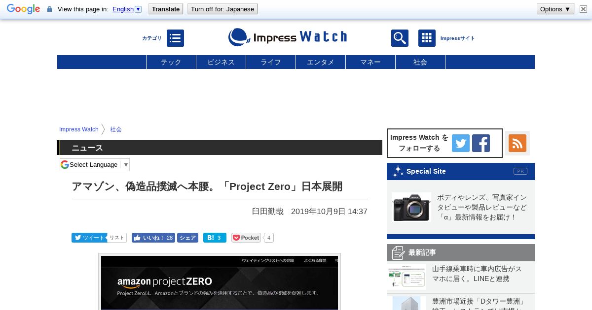Open the マネー tab

[370, 62]
